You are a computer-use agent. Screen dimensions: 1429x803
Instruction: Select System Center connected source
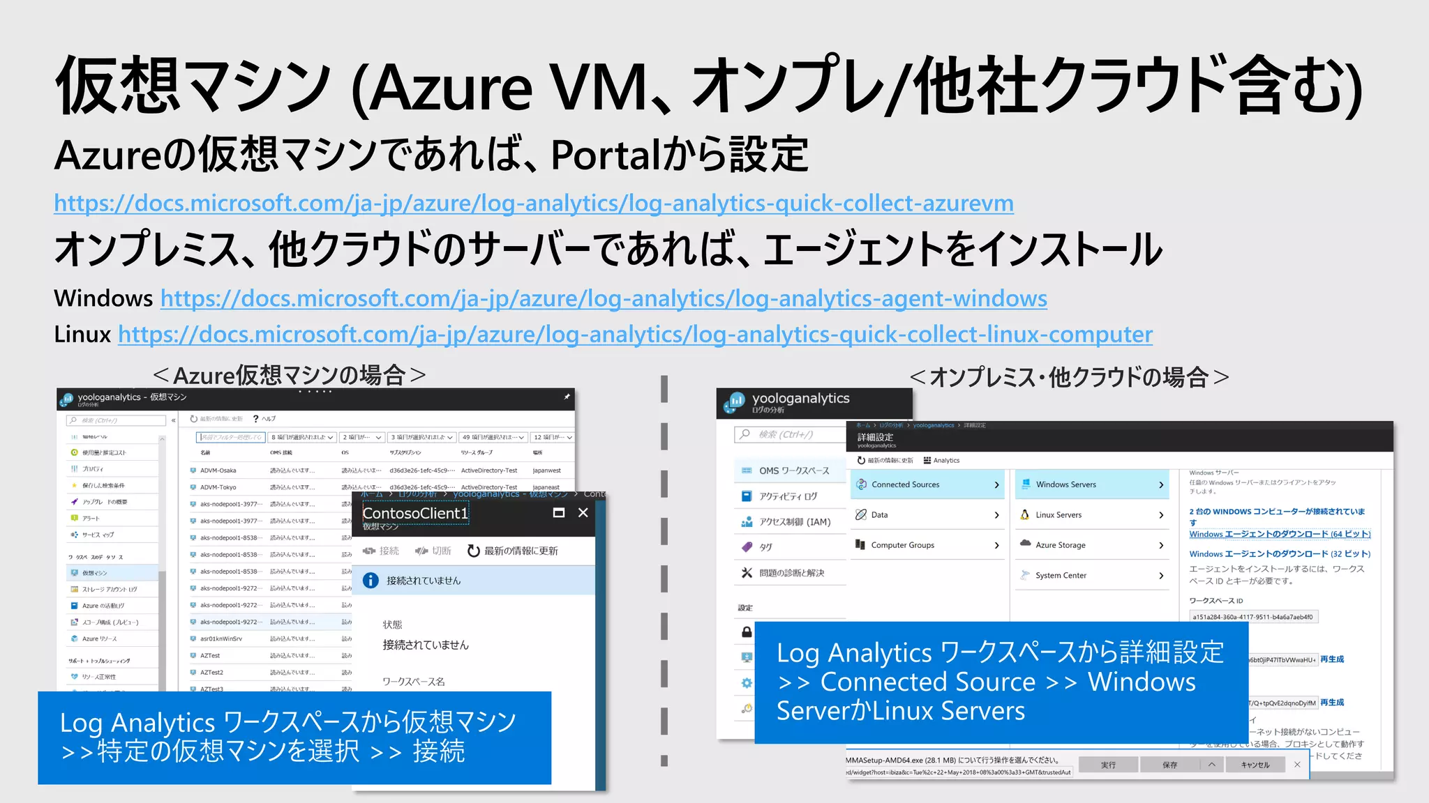tap(1092, 576)
